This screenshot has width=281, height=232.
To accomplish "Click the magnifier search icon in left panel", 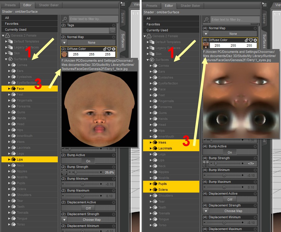I will coord(65,19).
